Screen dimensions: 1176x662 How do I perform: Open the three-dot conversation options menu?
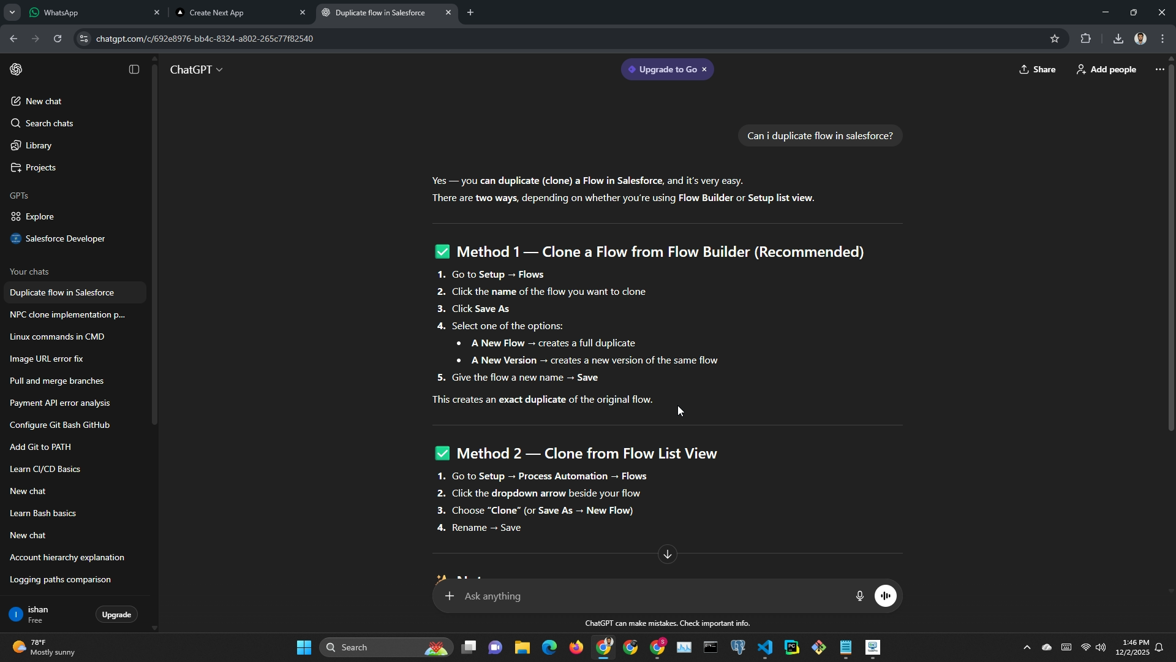pos(1159,69)
